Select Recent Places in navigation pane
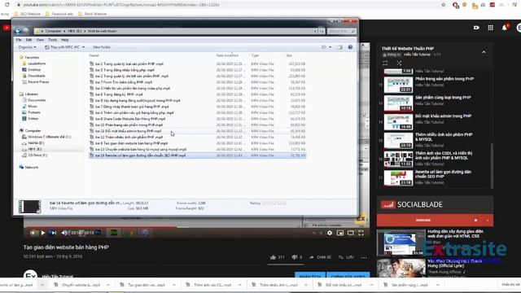Image resolution: width=521 pixels, height=293 pixels. tap(38, 81)
